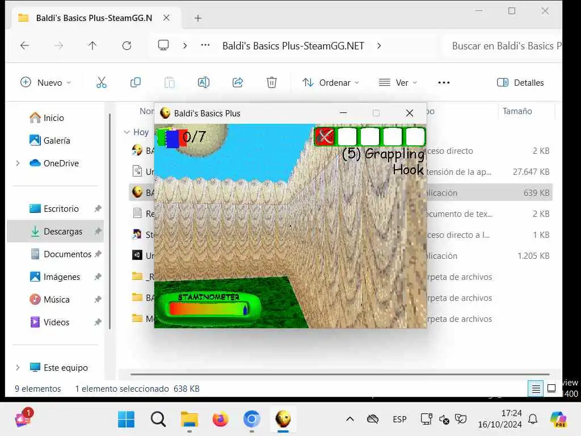Click the Up directory arrow
This screenshot has width=581, height=436.
pos(92,45)
